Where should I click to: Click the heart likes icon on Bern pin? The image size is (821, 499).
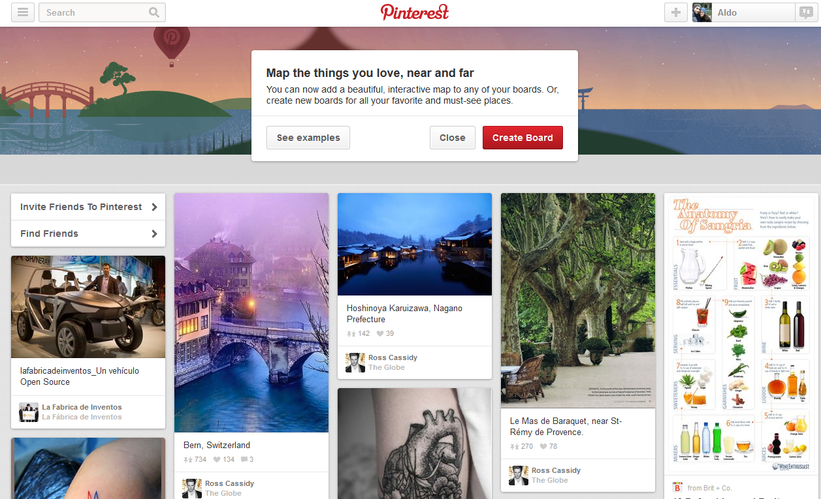click(x=216, y=460)
